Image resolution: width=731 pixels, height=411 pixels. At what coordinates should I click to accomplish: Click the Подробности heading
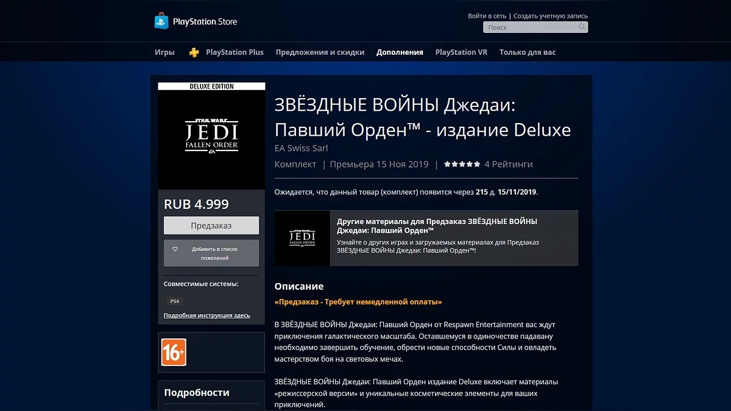(x=197, y=393)
